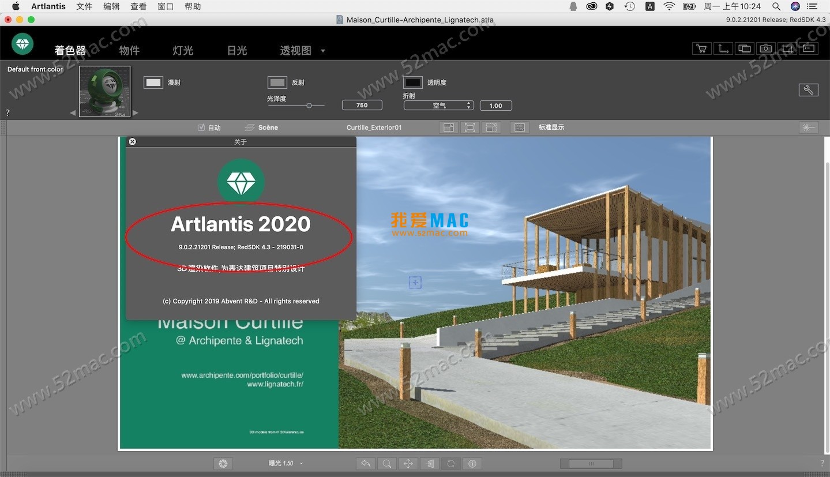Click the www.lignatech.fr/ text in render

click(x=275, y=384)
